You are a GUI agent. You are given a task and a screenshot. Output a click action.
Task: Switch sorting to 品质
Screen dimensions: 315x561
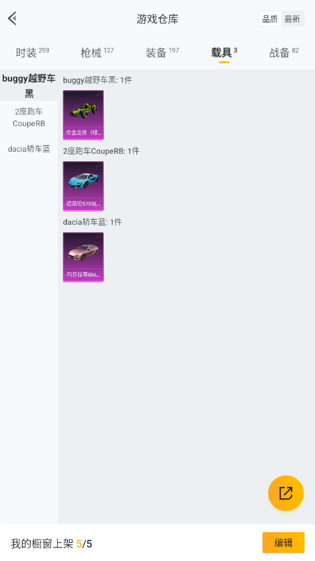pos(270,19)
